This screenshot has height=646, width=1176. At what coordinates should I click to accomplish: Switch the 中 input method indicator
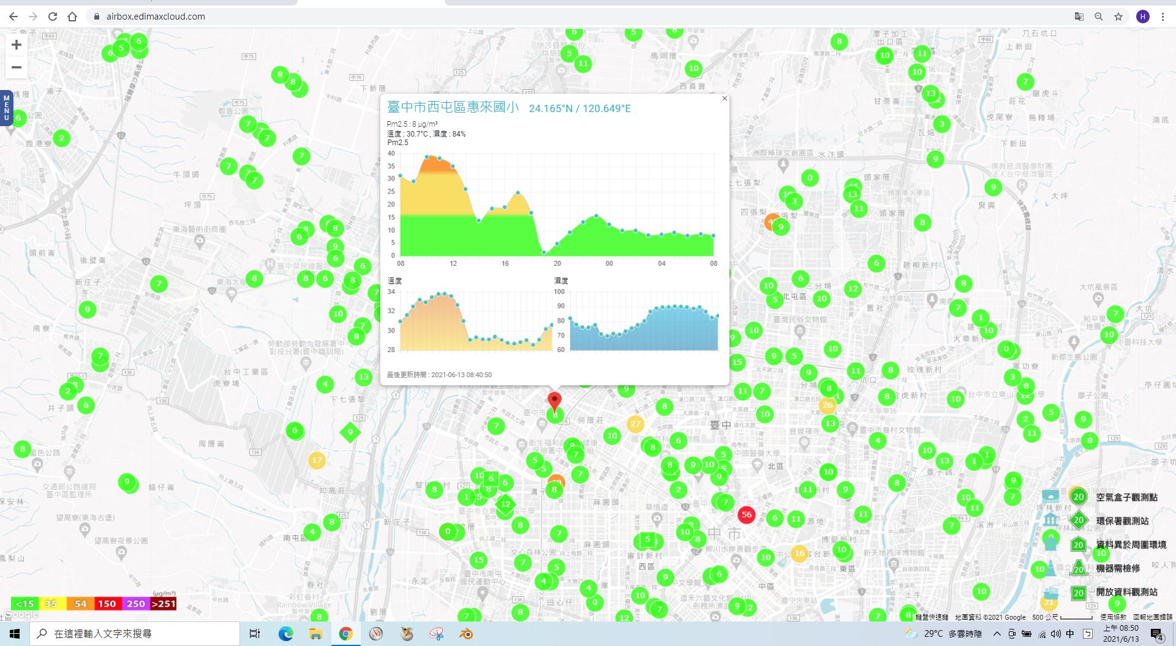[x=1070, y=634]
